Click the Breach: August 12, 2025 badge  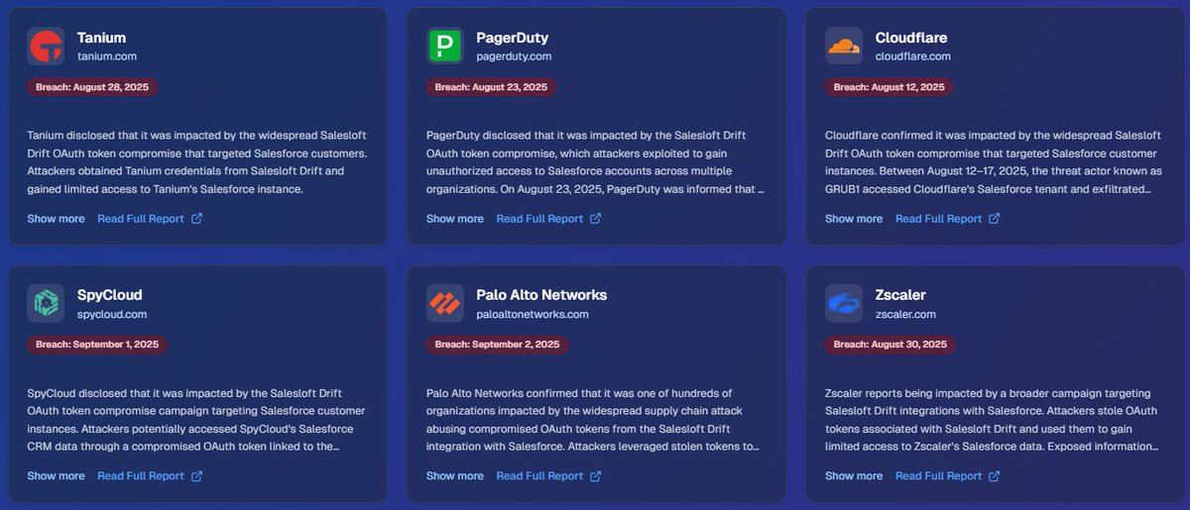(890, 87)
